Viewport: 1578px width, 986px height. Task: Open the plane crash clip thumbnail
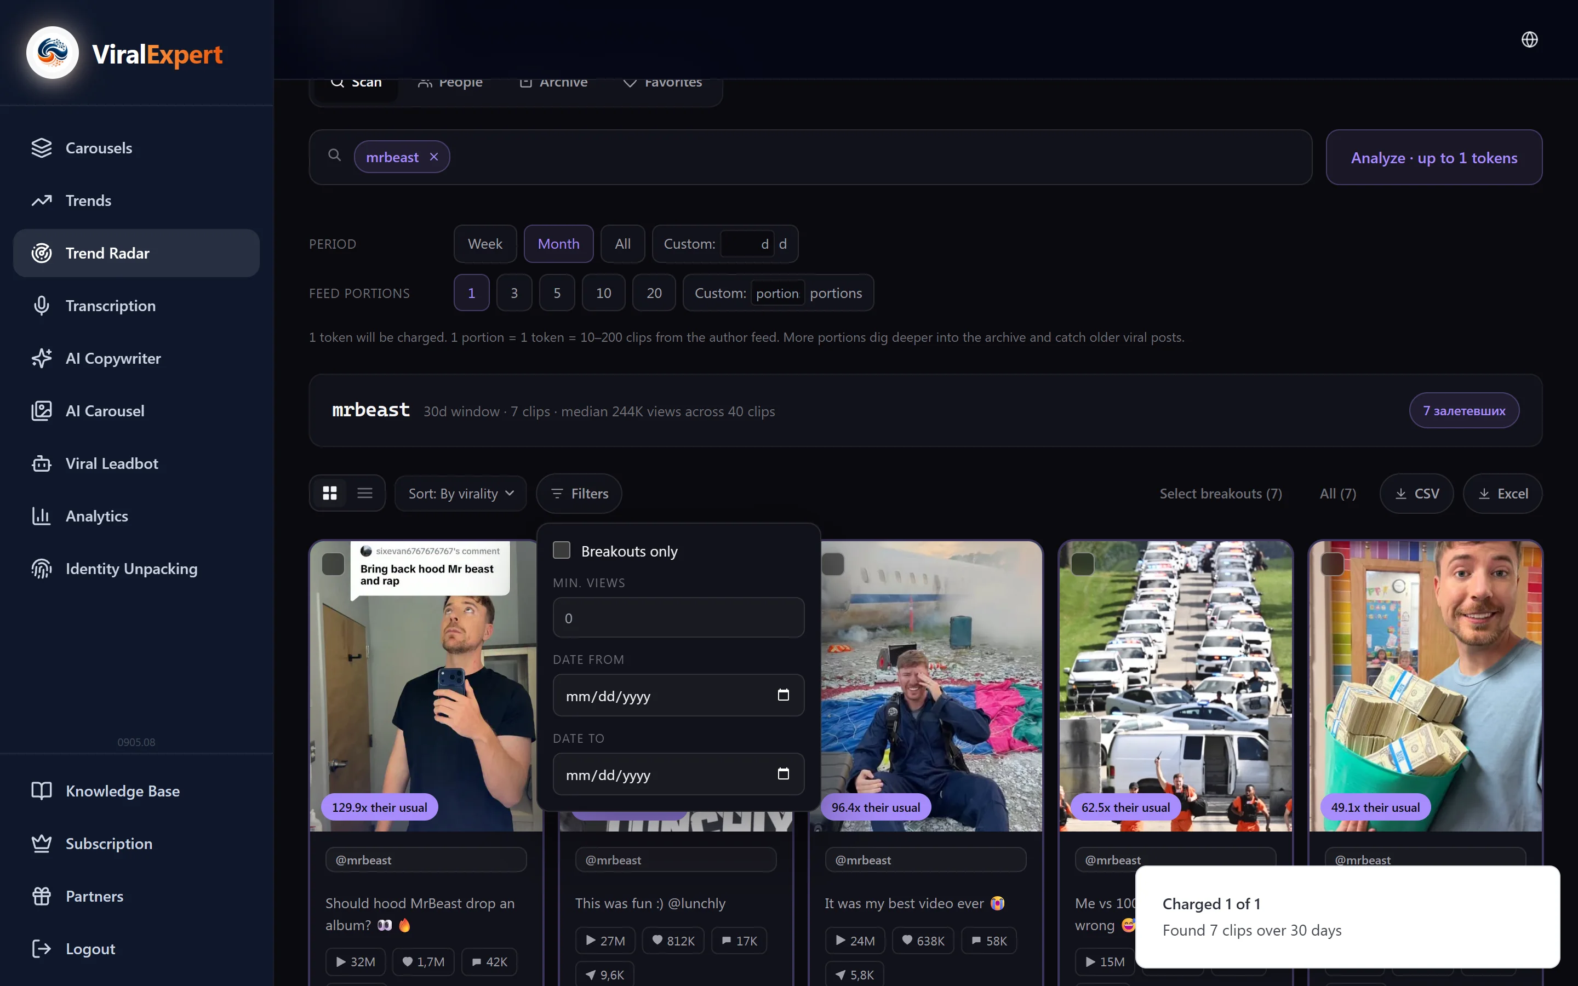coord(931,685)
